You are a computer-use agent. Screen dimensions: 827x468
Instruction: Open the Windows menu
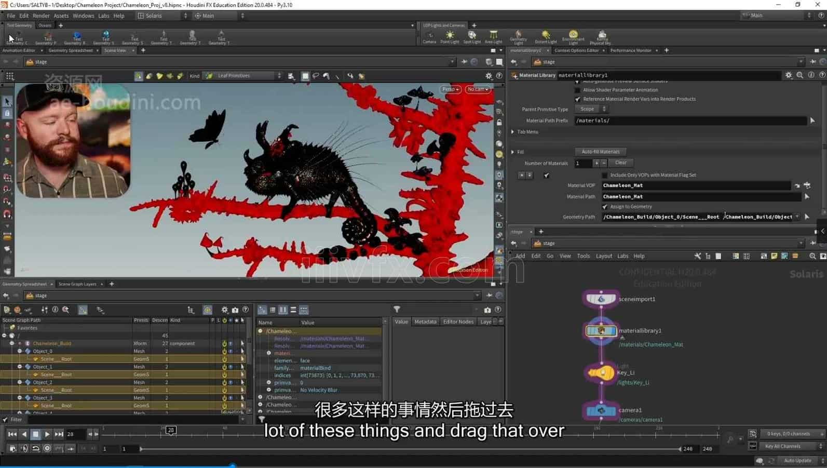[83, 16]
